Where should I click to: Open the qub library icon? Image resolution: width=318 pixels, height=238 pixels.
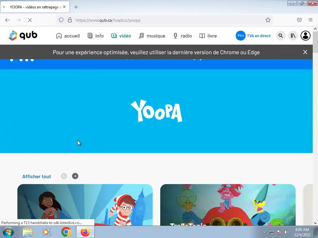pyautogui.click(x=293, y=36)
